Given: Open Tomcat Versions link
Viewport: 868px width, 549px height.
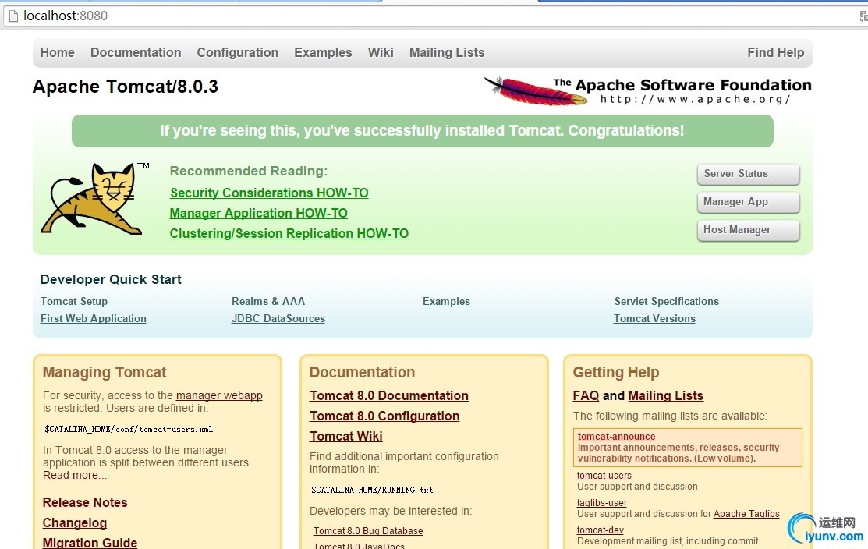Looking at the screenshot, I should 654,319.
